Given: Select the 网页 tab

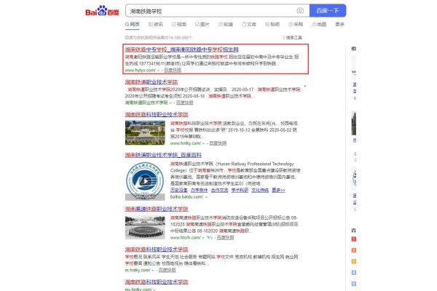Looking at the screenshot, I should [x=133, y=24].
